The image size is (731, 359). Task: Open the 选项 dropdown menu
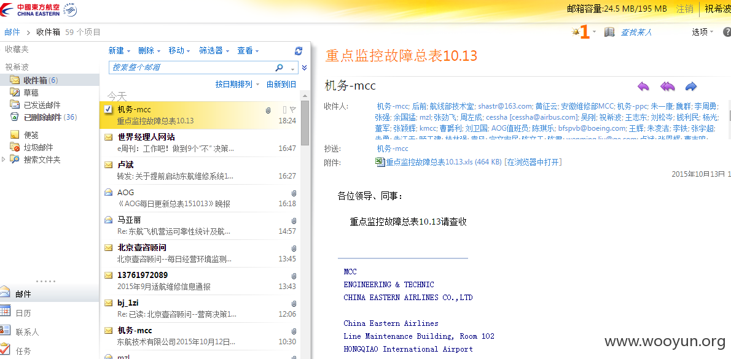click(x=703, y=32)
